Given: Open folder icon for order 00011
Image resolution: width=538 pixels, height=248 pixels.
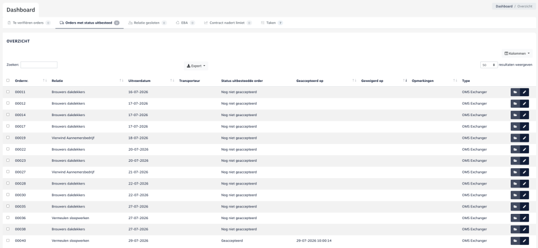Looking at the screenshot, I should tap(515, 92).
